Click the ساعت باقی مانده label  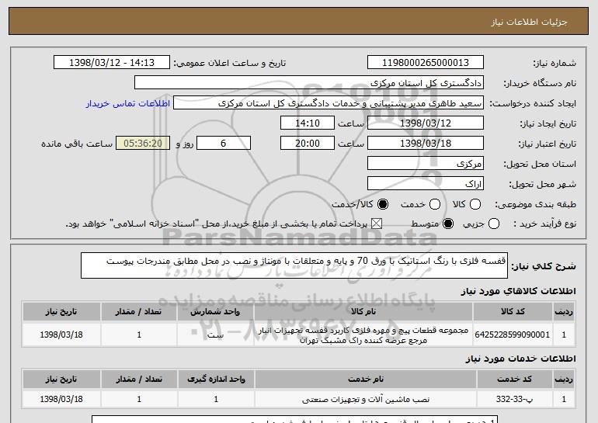tap(77, 144)
